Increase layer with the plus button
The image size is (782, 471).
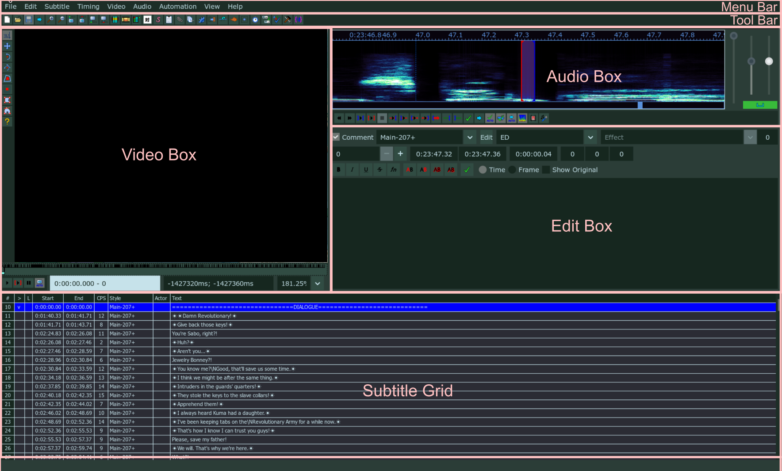point(400,154)
